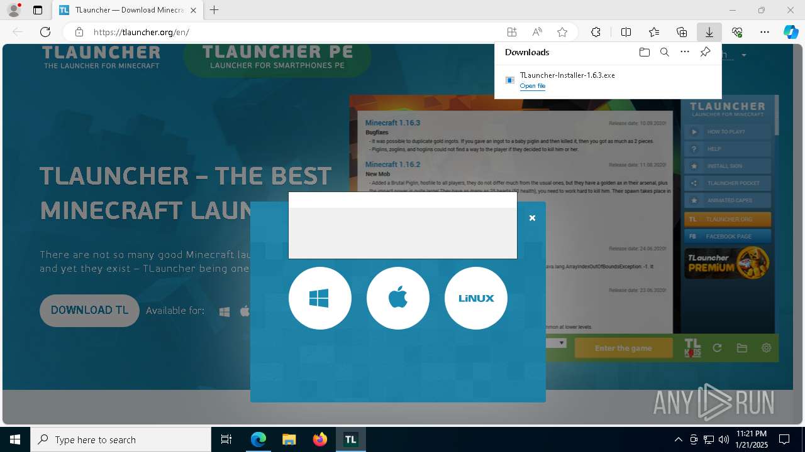The image size is (805, 452).
Task: Click the TLauncher-Installer-1.6.3.exe file entry
Action: pyautogui.click(x=608, y=80)
